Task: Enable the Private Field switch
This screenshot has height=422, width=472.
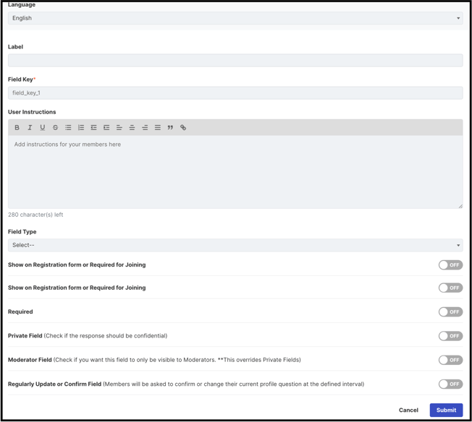Action: point(450,336)
